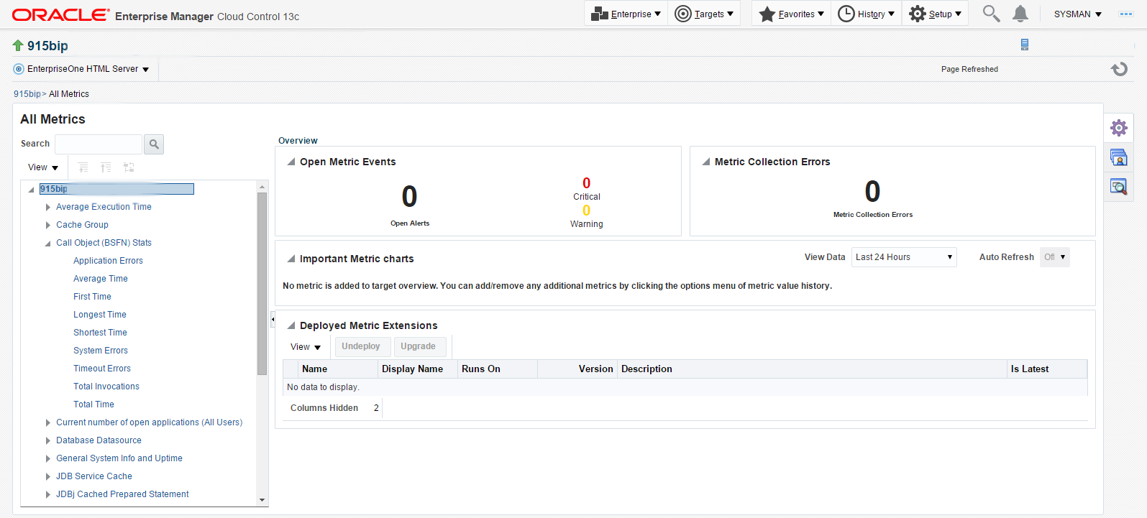Click into the metrics Search input field

(x=99, y=144)
